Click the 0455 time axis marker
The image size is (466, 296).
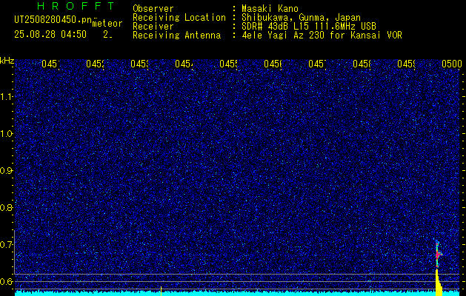pos(228,64)
